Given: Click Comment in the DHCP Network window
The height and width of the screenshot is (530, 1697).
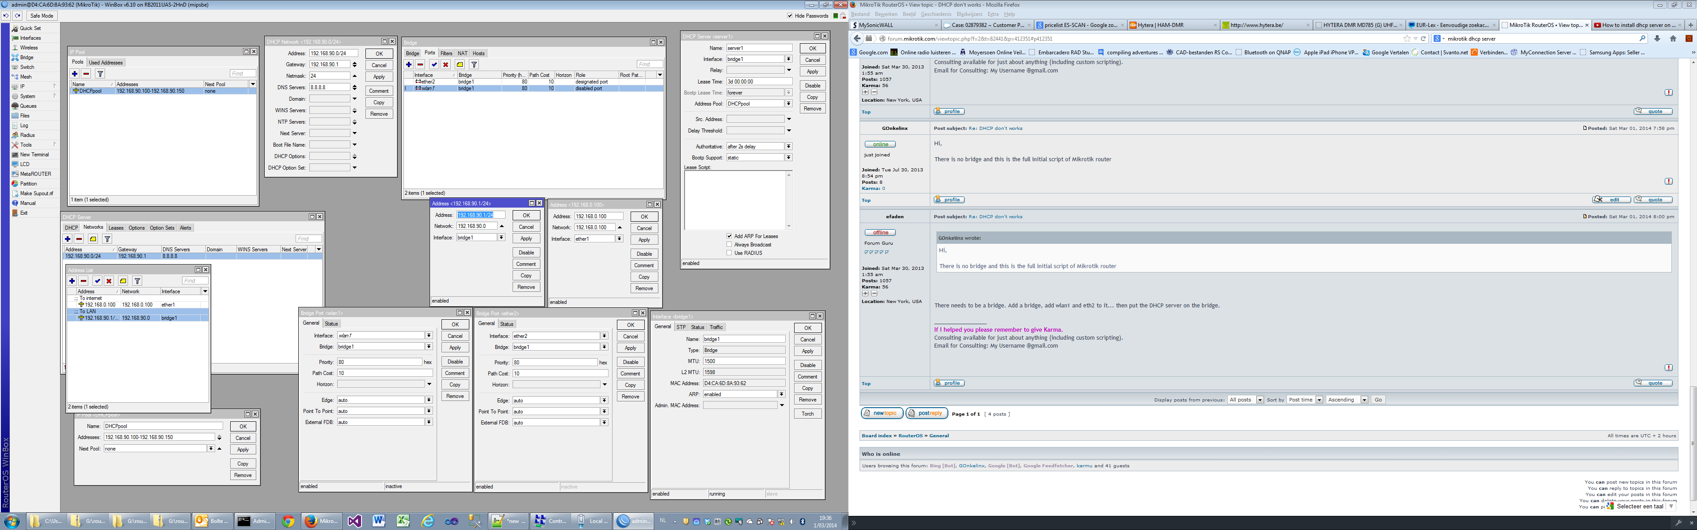Looking at the screenshot, I should coord(379,91).
